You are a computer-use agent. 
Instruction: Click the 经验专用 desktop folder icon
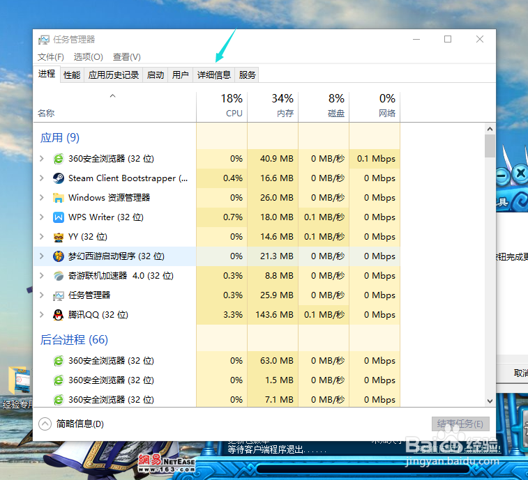(20, 381)
